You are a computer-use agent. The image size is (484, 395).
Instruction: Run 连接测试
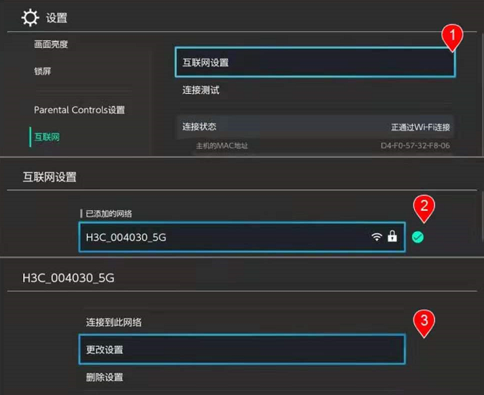[201, 90]
